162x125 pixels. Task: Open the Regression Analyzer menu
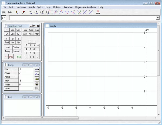[x=86, y=7]
